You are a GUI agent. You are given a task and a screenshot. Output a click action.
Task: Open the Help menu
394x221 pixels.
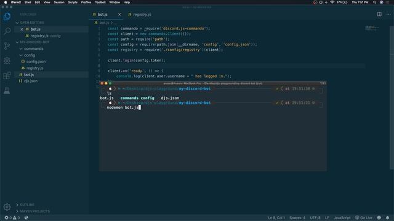point(127,2)
